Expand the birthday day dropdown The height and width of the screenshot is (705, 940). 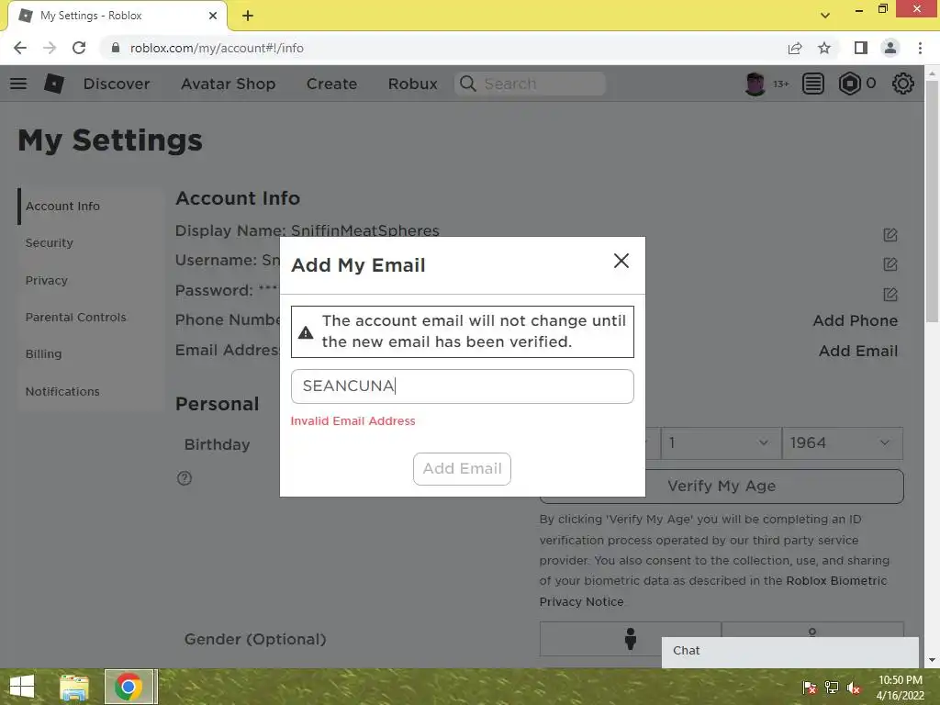pos(722,443)
